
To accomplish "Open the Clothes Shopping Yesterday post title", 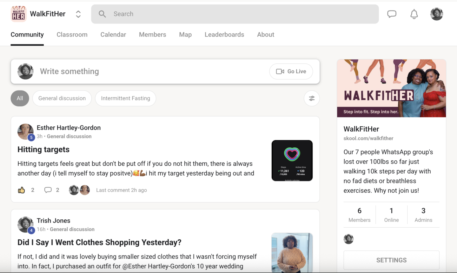I will (99, 243).
